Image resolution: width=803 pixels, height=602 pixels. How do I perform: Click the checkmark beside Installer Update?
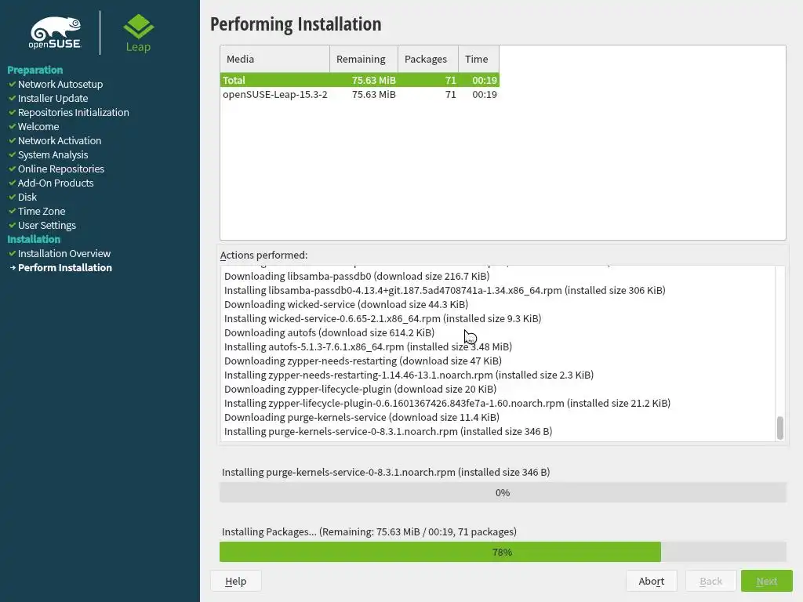coord(13,98)
